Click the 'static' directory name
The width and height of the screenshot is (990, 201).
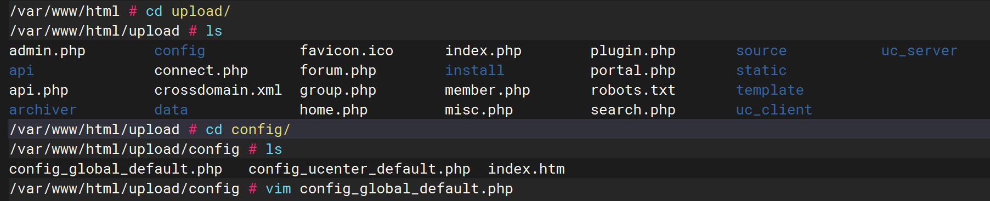tap(761, 71)
